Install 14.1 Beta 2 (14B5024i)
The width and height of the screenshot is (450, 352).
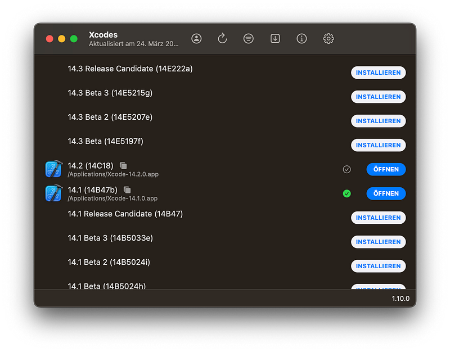(378, 266)
